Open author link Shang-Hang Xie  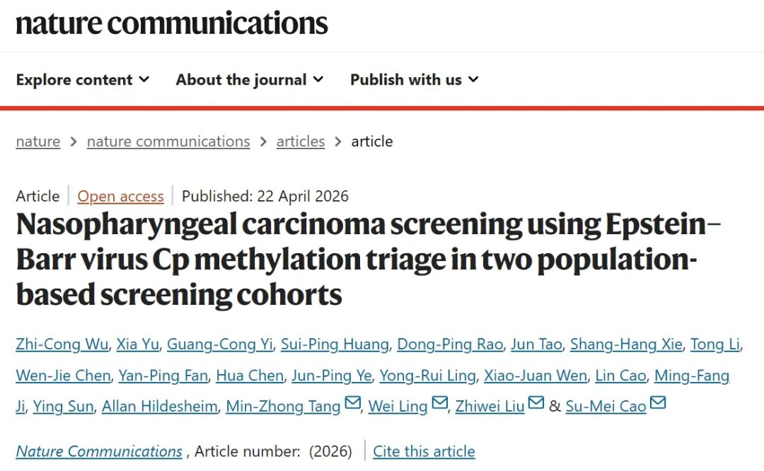coord(626,344)
